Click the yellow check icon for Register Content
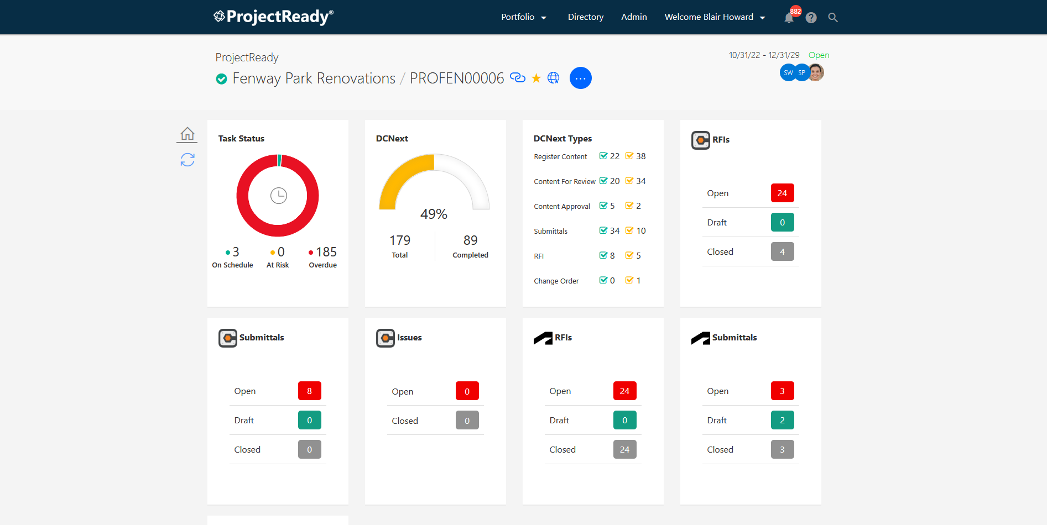 point(629,156)
